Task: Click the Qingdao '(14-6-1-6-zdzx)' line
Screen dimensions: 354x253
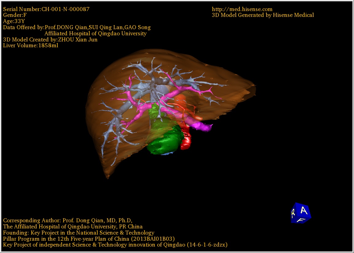Action: coord(115,245)
